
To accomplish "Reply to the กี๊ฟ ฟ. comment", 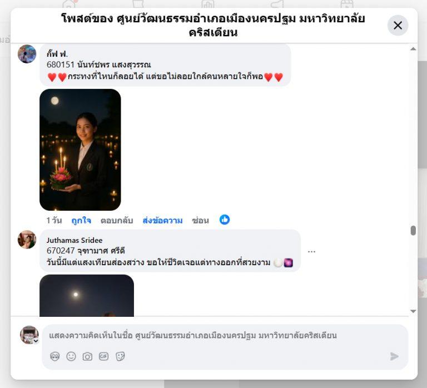I will pyautogui.click(x=117, y=221).
